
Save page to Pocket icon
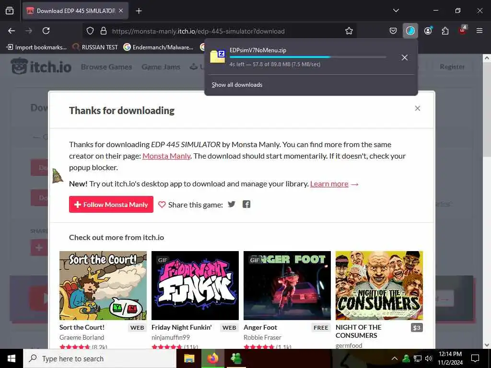point(393,31)
